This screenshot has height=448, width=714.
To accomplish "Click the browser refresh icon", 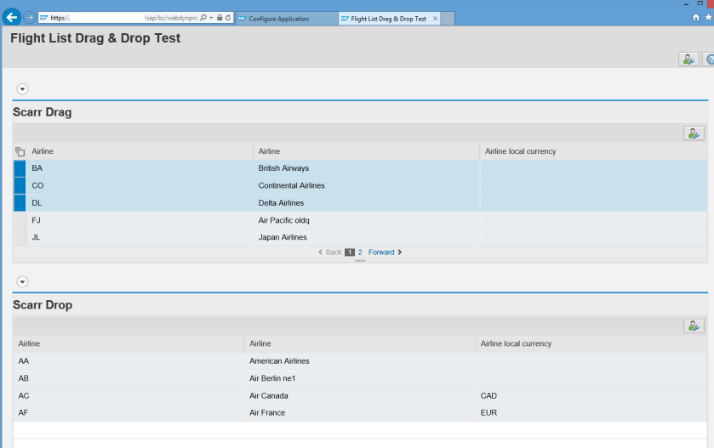I will 228,18.
